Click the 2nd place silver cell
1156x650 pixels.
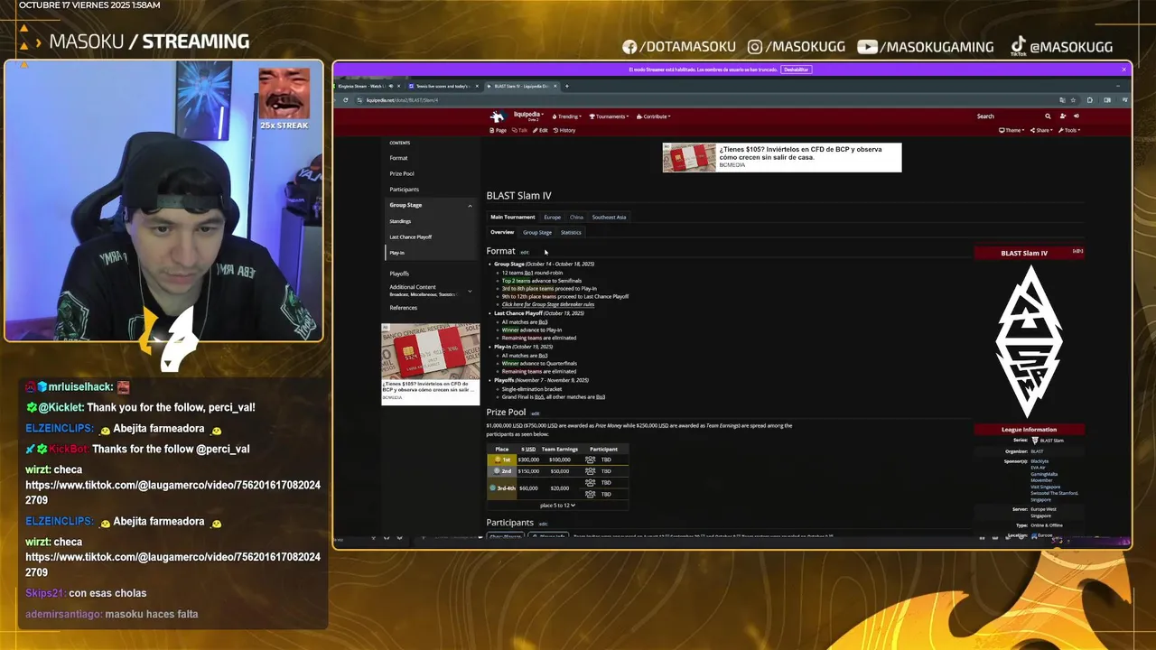(501, 471)
